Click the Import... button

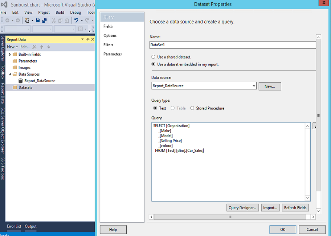click(270, 208)
